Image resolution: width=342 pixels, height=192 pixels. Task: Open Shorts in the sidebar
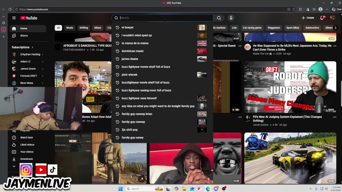tap(28, 36)
